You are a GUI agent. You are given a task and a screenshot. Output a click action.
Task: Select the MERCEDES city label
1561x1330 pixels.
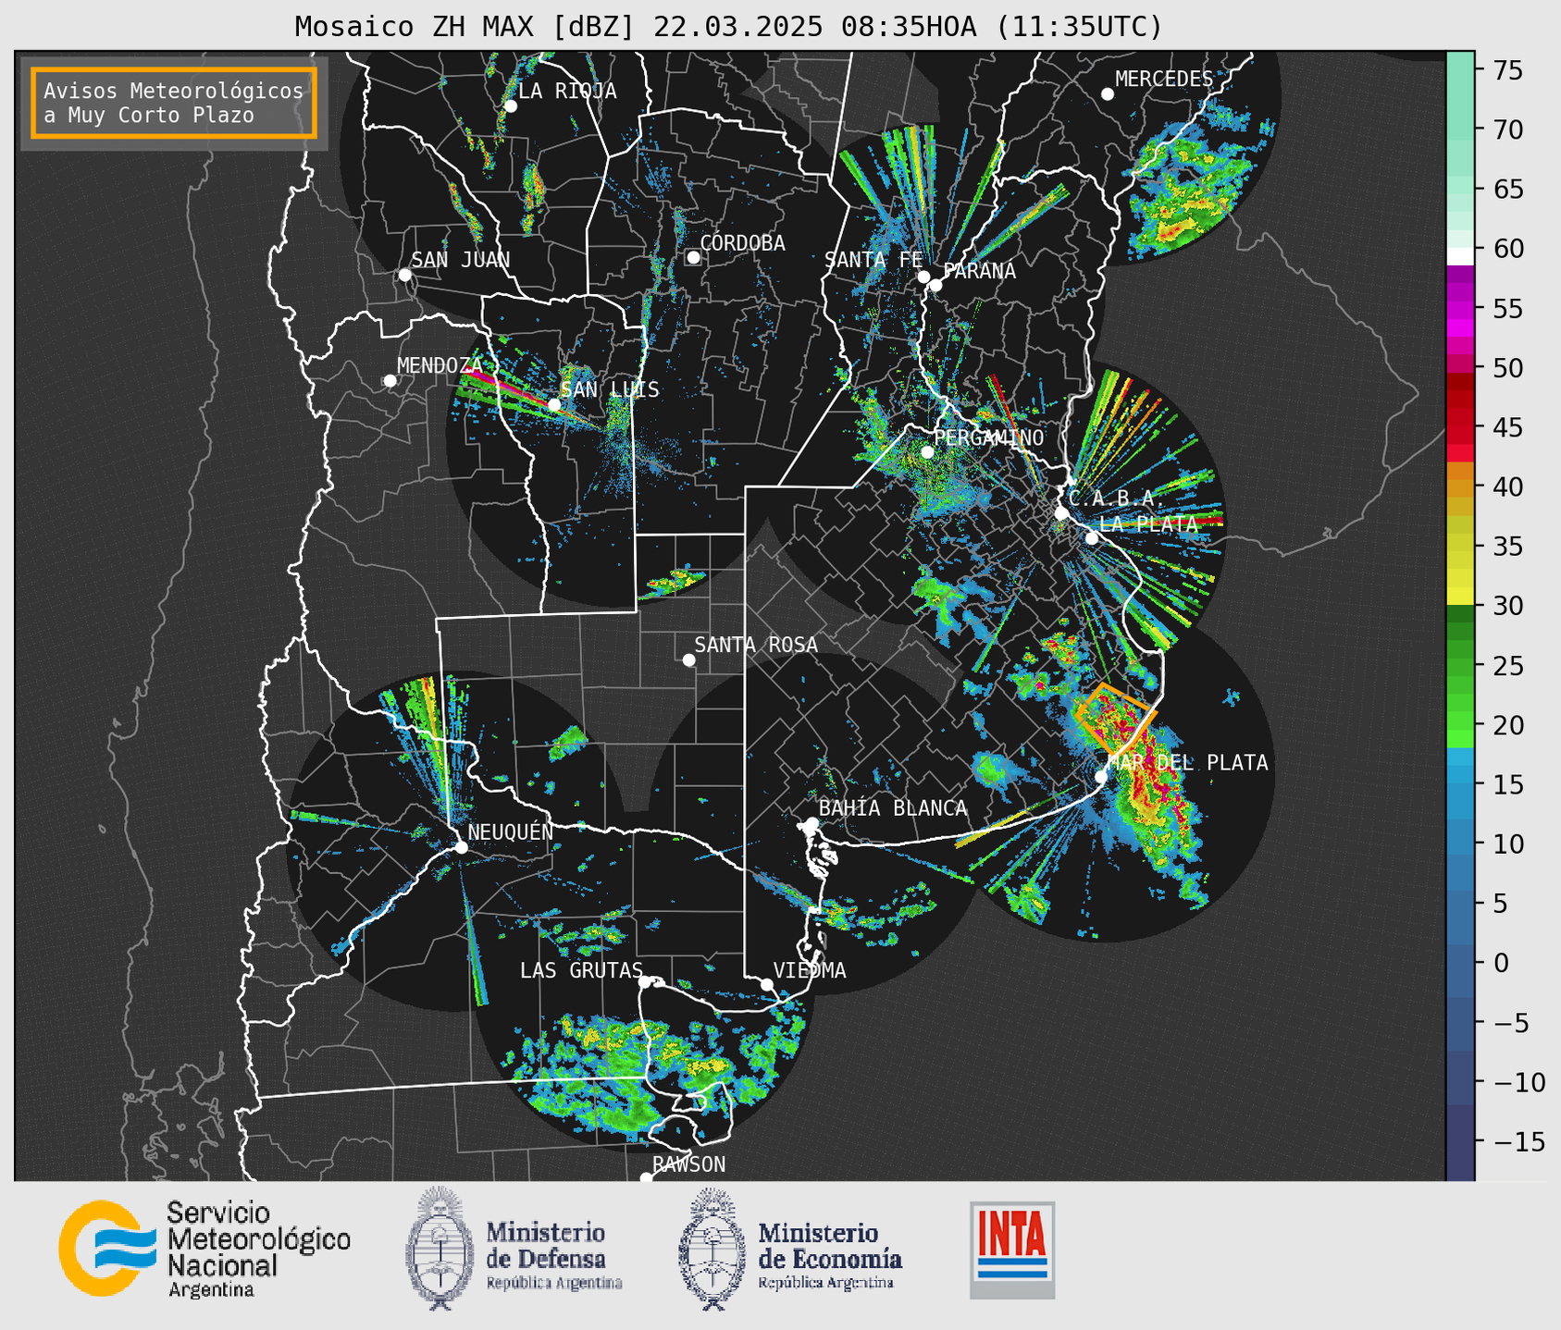point(1164,80)
